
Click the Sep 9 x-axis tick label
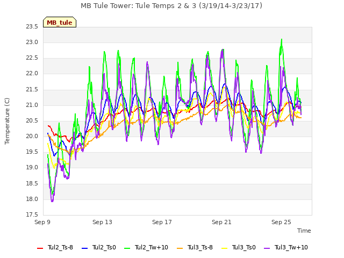[42, 222]
